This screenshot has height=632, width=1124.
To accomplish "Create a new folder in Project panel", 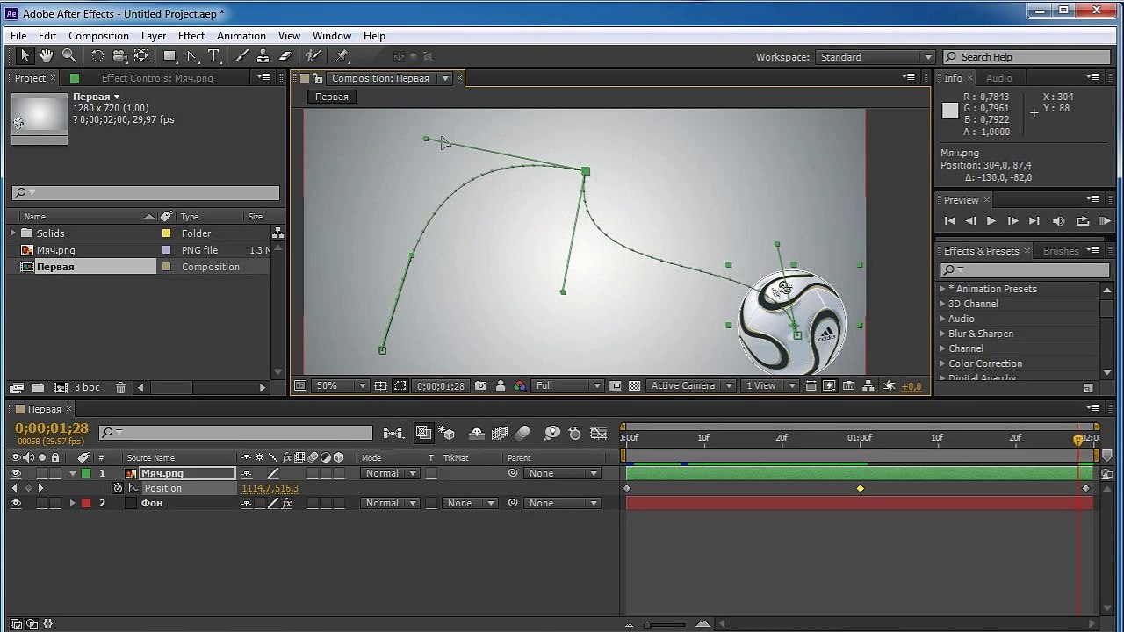I will pos(38,387).
